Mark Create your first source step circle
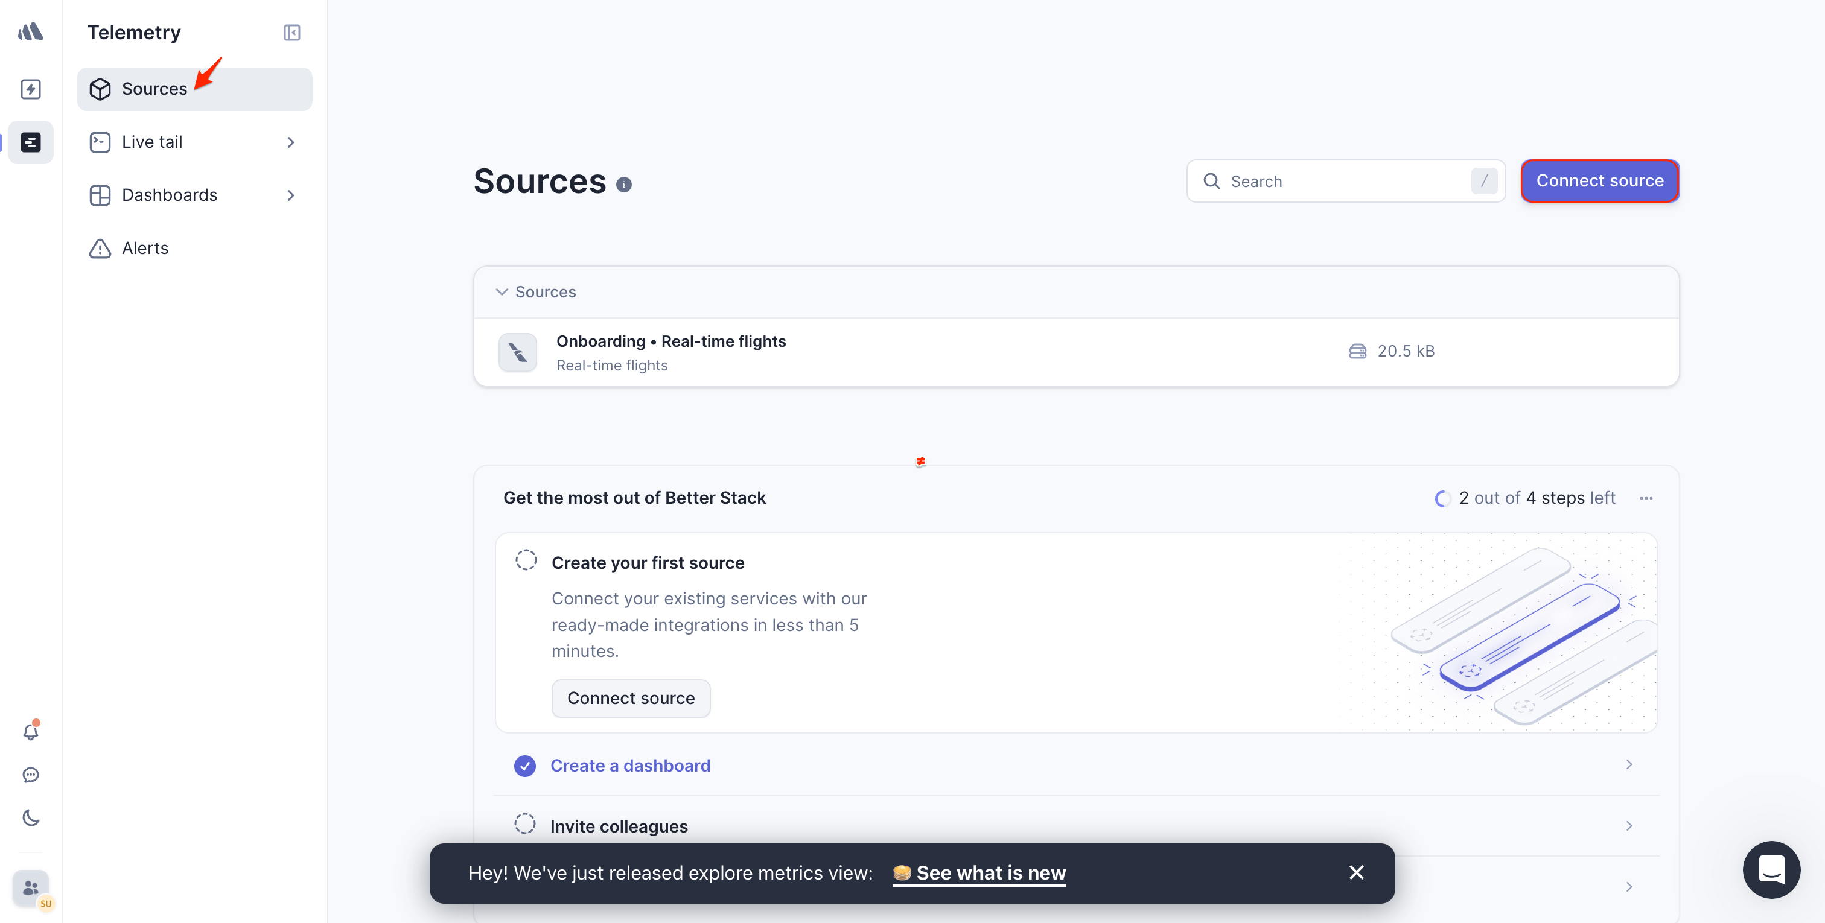This screenshot has width=1825, height=923. pos(526,560)
